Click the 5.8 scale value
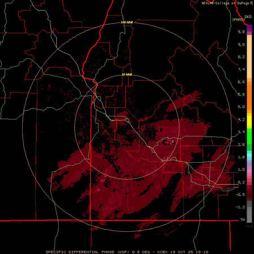This screenshot has width=254, height=254. click(241, 95)
